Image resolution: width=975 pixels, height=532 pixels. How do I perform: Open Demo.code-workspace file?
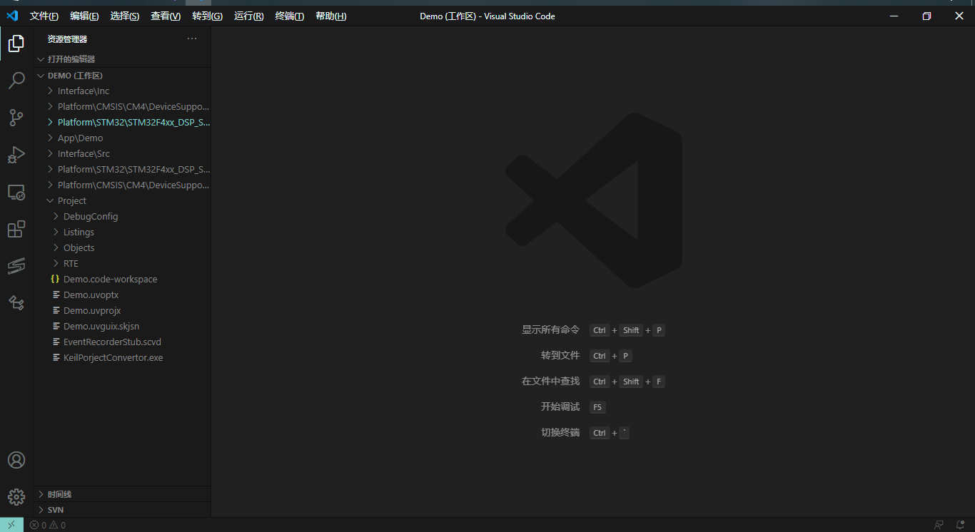(x=122, y=280)
